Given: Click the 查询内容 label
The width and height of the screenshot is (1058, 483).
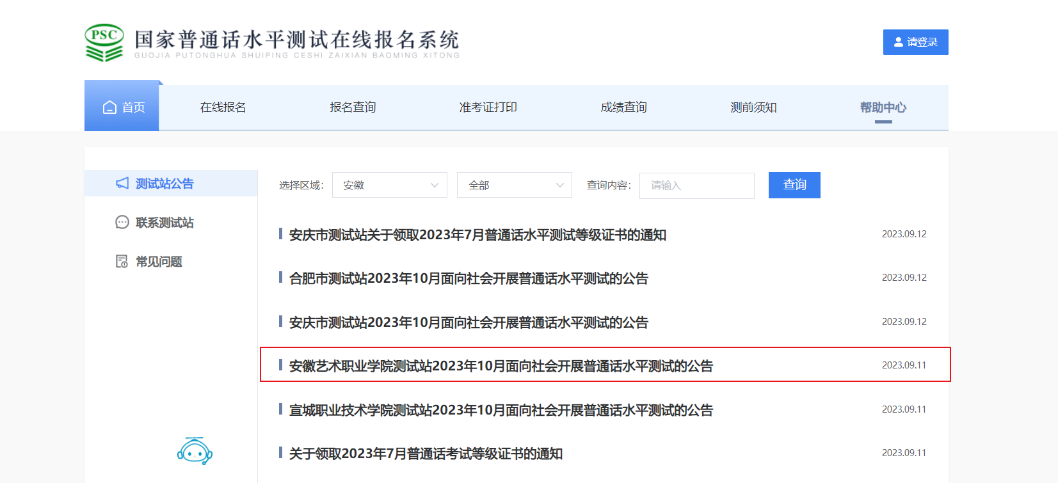Looking at the screenshot, I should click(609, 186).
